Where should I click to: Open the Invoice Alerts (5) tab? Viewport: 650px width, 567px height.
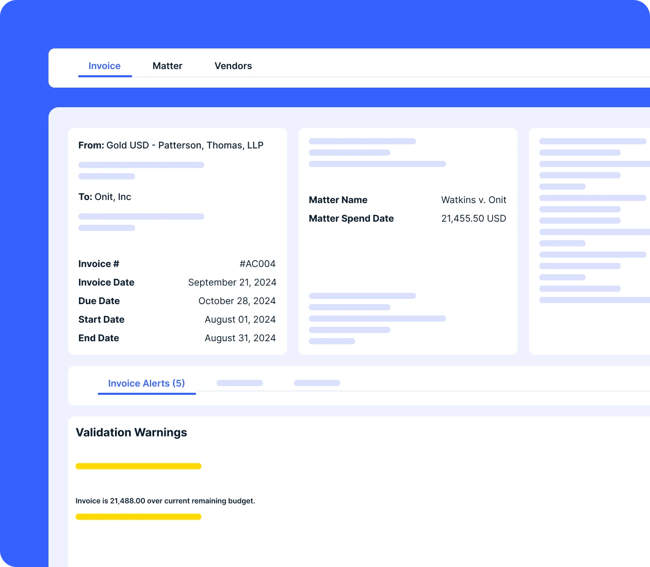(x=147, y=383)
